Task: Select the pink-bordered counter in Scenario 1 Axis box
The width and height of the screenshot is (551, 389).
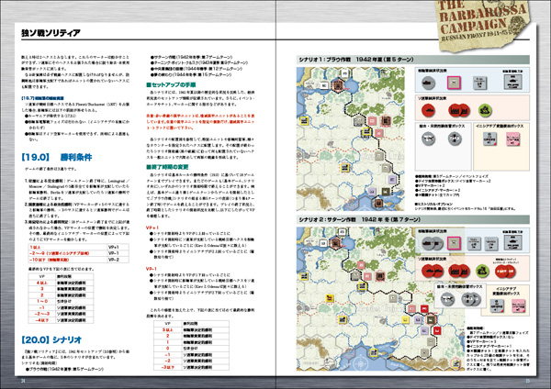Action: coord(454,83)
